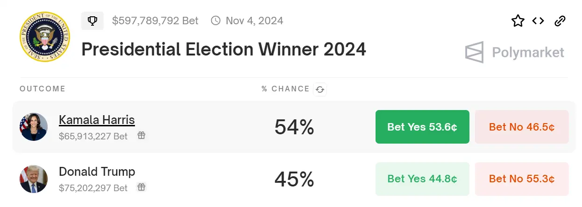Click the Presidential Election Winner 2024 title

click(224, 49)
